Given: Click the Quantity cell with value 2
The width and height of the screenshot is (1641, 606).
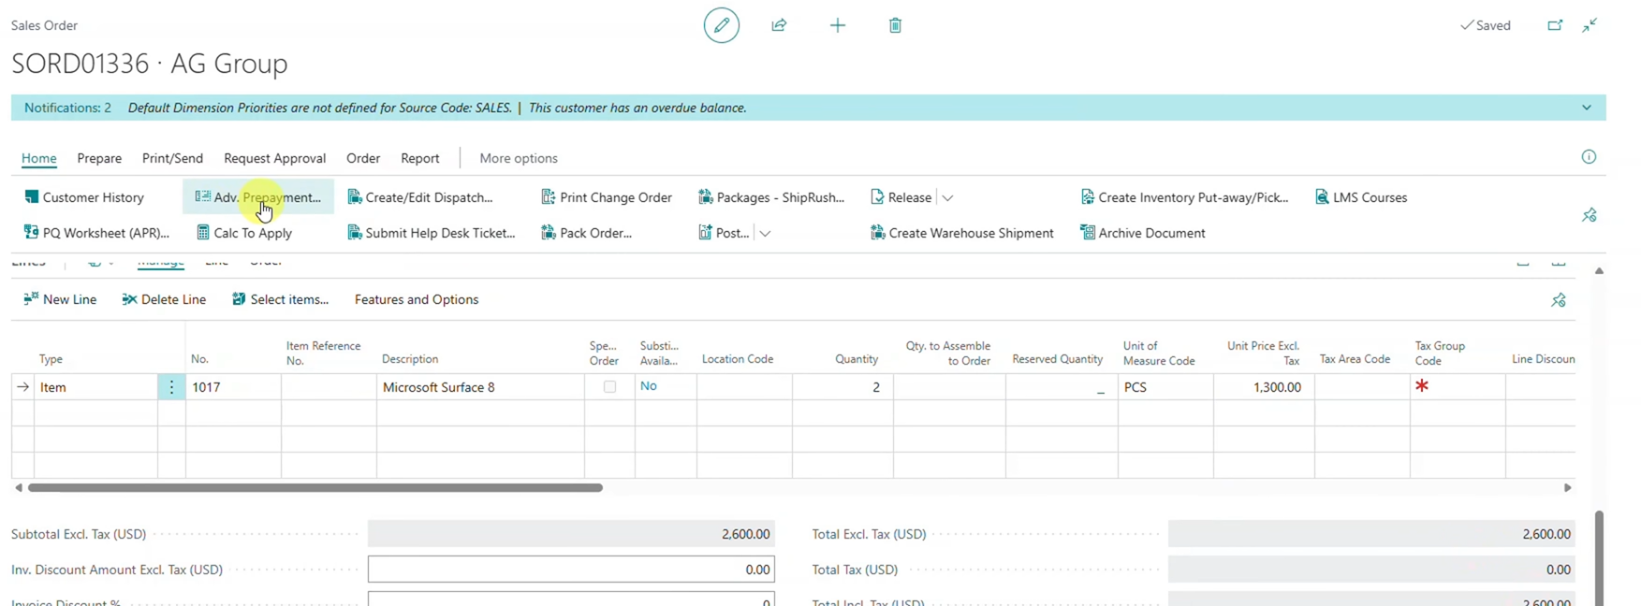Looking at the screenshot, I should [x=842, y=386].
